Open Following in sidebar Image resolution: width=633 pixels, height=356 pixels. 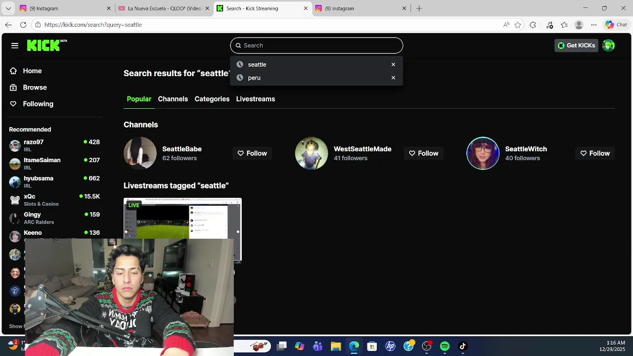(x=38, y=104)
